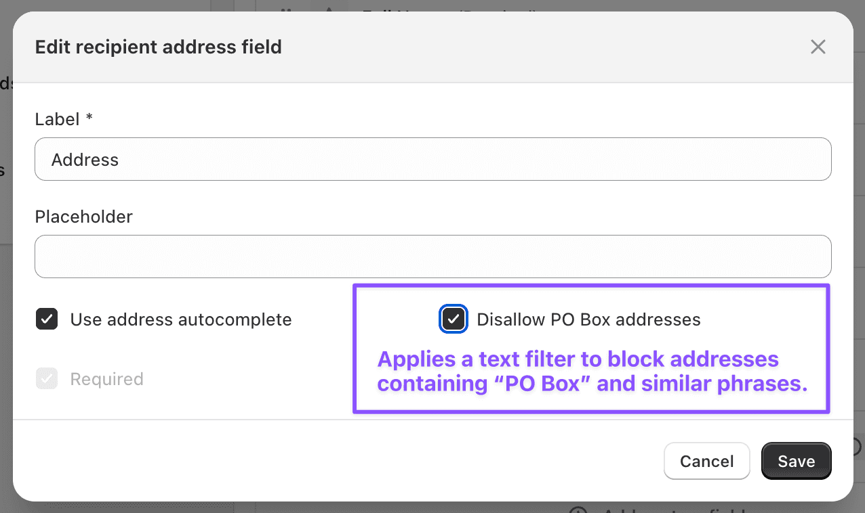This screenshot has width=865, height=513.
Task: Focus the Label input containing "Address"
Action: (x=432, y=160)
